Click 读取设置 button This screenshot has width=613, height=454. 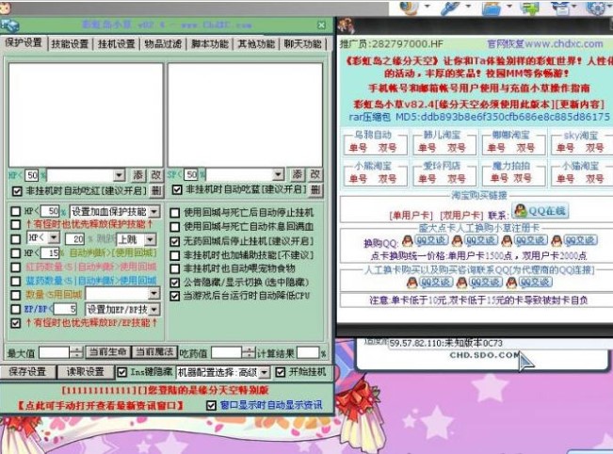pos(86,372)
